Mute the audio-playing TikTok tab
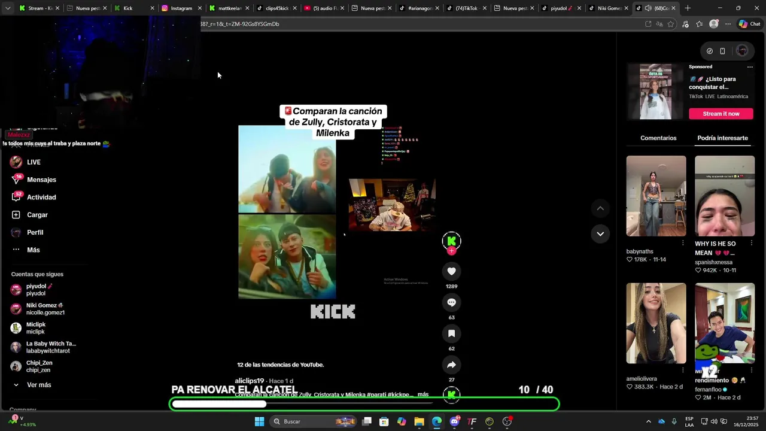This screenshot has height=431, width=766. pyautogui.click(x=648, y=8)
